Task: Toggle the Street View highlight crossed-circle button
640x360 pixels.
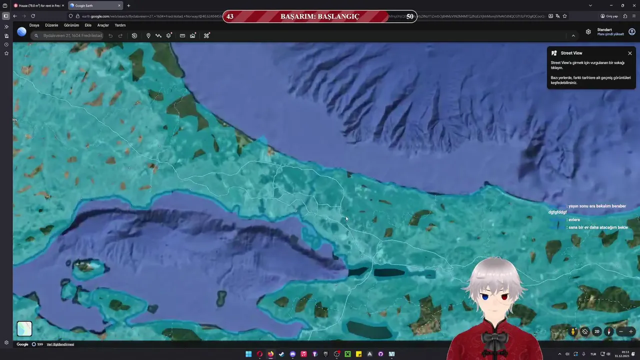Action: (x=585, y=331)
